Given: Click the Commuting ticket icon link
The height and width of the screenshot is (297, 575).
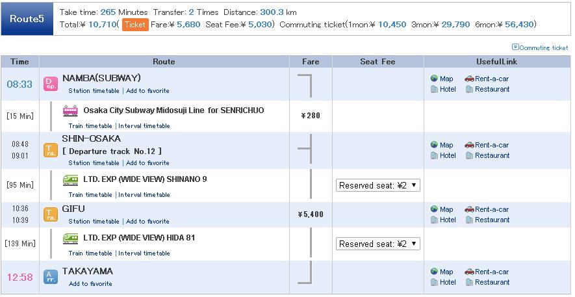Looking at the screenshot, I should point(515,47).
